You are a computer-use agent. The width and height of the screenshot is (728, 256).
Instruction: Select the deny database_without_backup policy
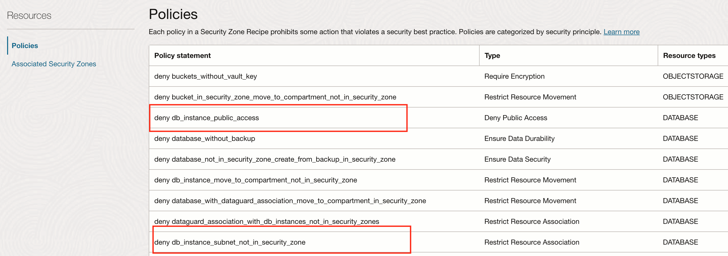(x=205, y=138)
